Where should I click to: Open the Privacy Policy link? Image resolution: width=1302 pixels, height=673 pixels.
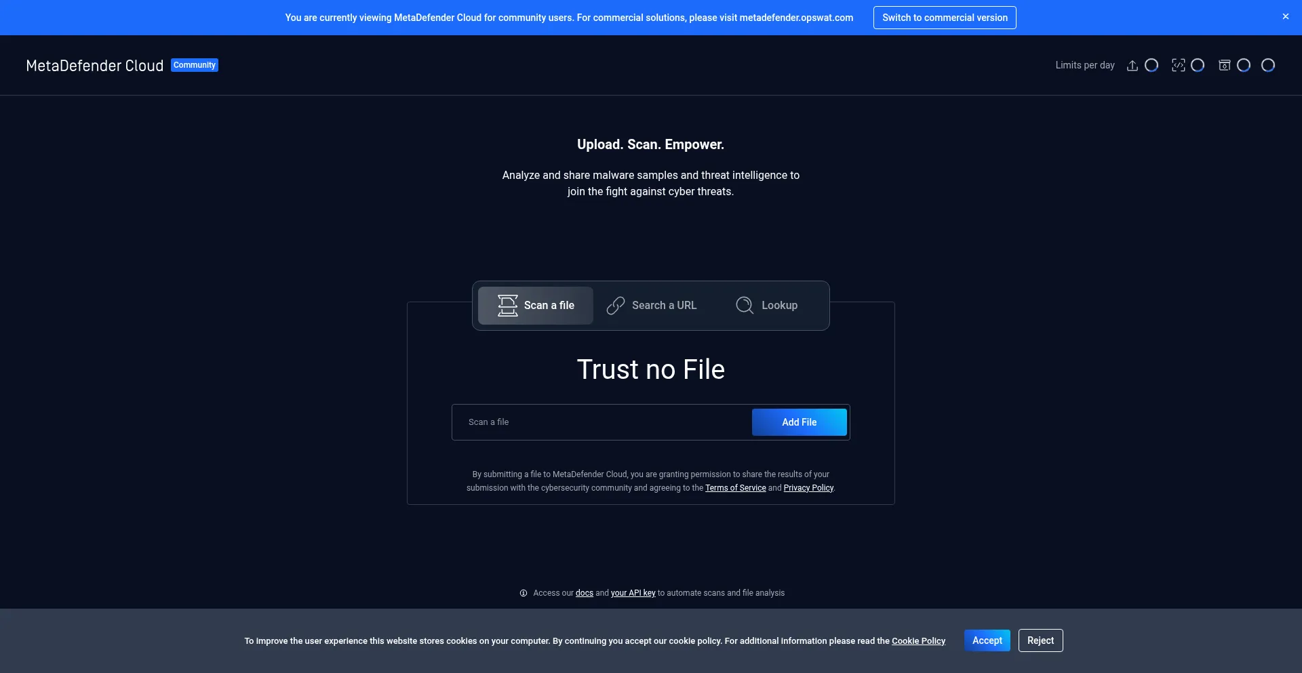click(x=808, y=488)
